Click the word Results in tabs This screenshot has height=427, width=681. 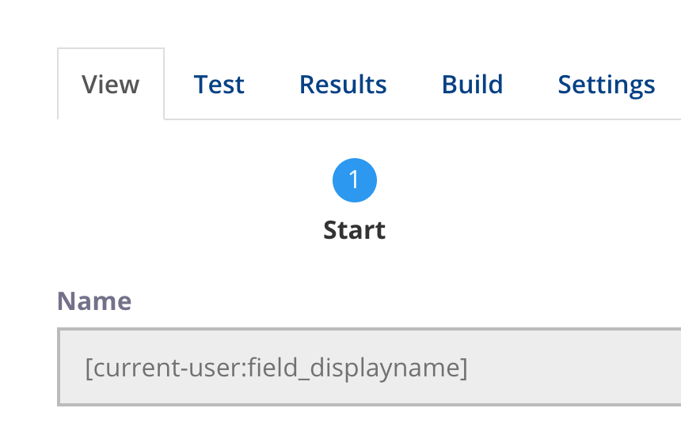pyautogui.click(x=343, y=84)
